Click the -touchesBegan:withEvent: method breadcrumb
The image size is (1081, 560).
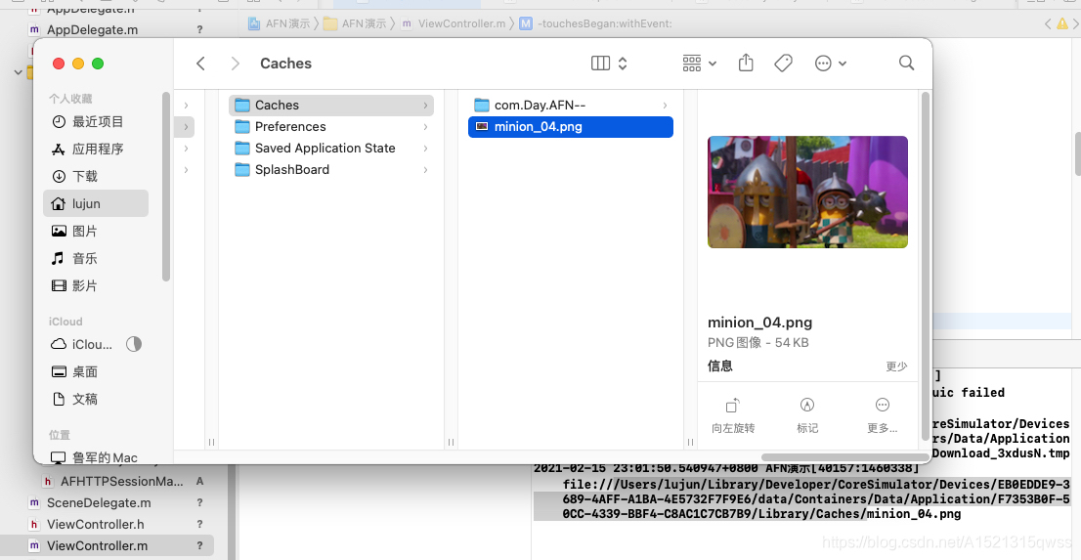595,24
